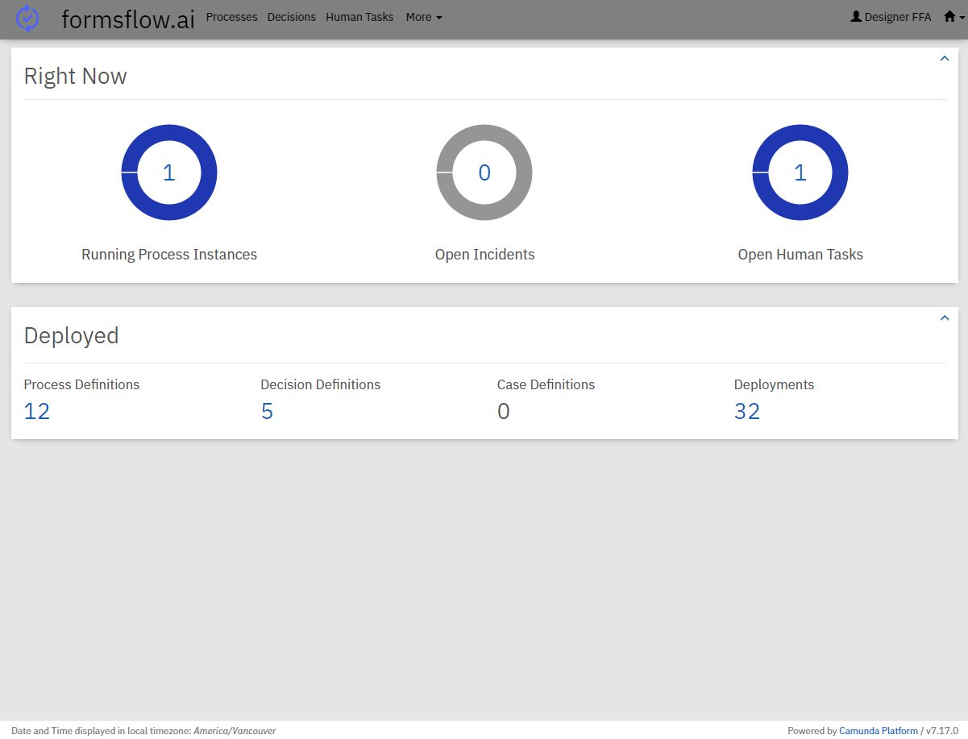
Task: Click the user profile icon for Designer FFA
Action: click(x=856, y=17)
